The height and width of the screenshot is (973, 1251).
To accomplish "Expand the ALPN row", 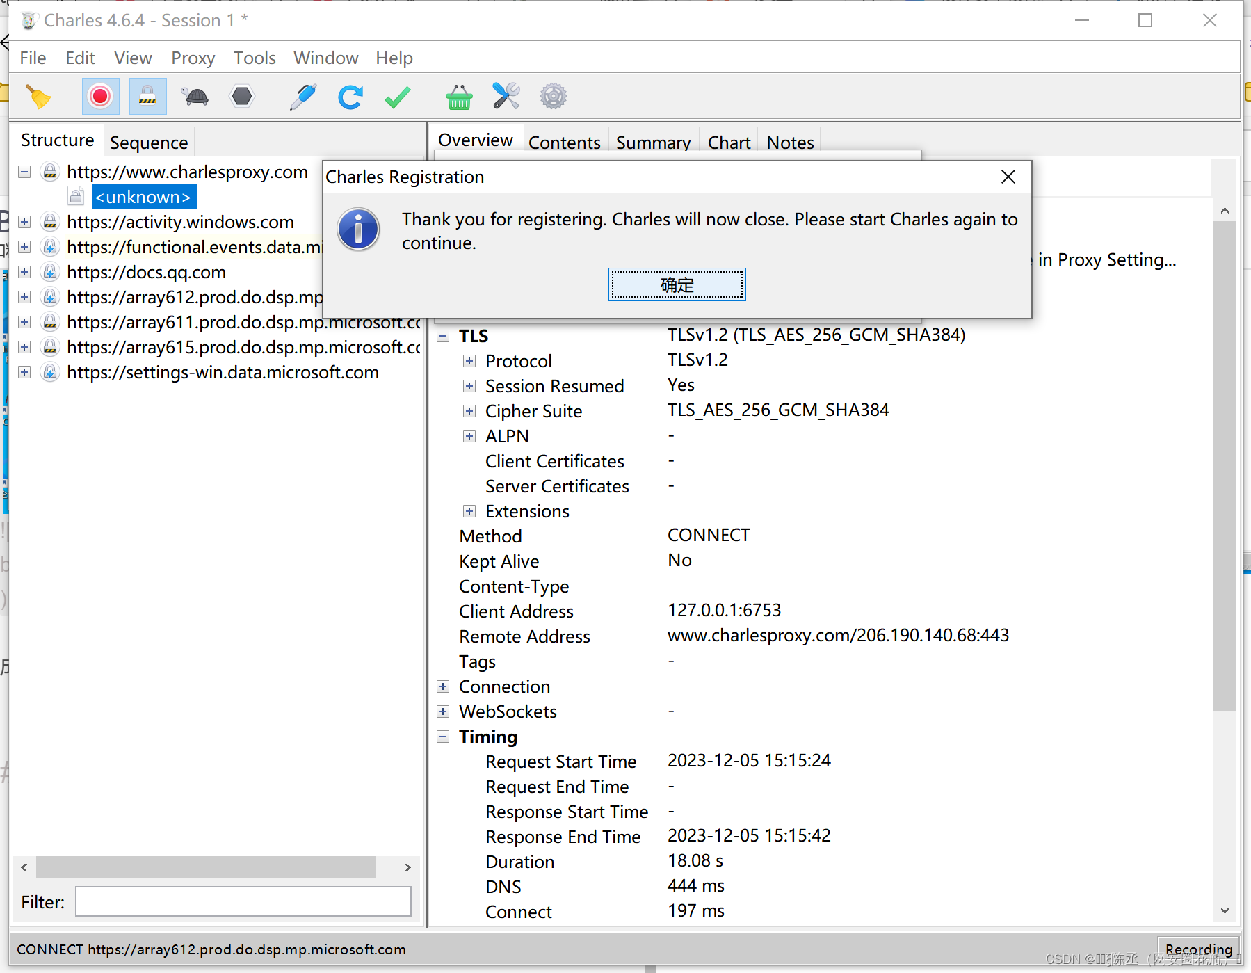I will [x=469, y=436].
